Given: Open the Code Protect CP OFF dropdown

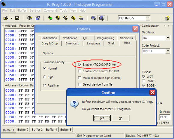Looking at the screenshot, I should click(x=168, y=51).
